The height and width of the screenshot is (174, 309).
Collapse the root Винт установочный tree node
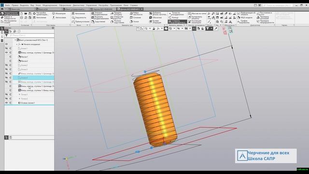pos(15,40)
